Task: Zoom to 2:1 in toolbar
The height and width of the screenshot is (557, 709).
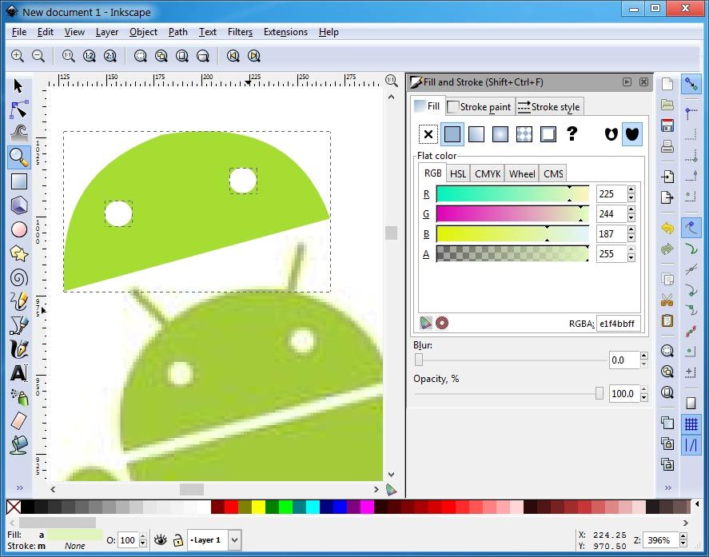Action: point(110,56)
